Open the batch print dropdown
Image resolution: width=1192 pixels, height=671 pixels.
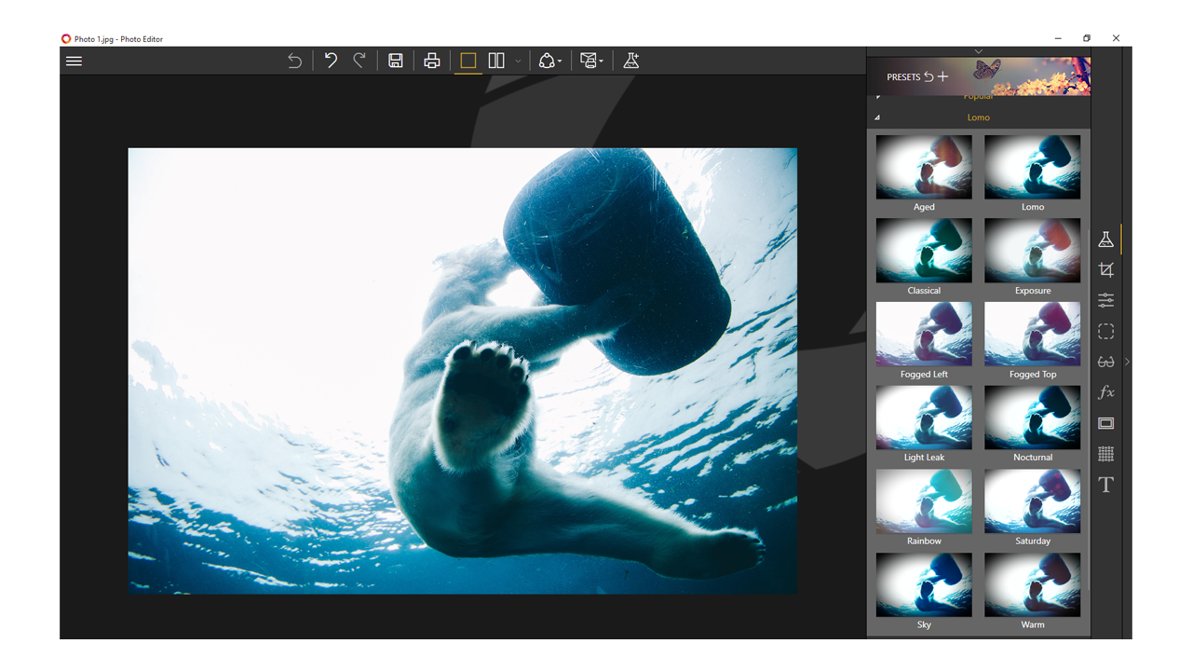click(591, 61)
